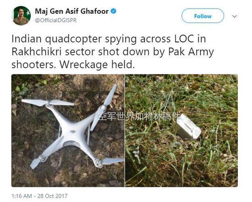Click the drone's upper-right propeller

tap(104, 107)
